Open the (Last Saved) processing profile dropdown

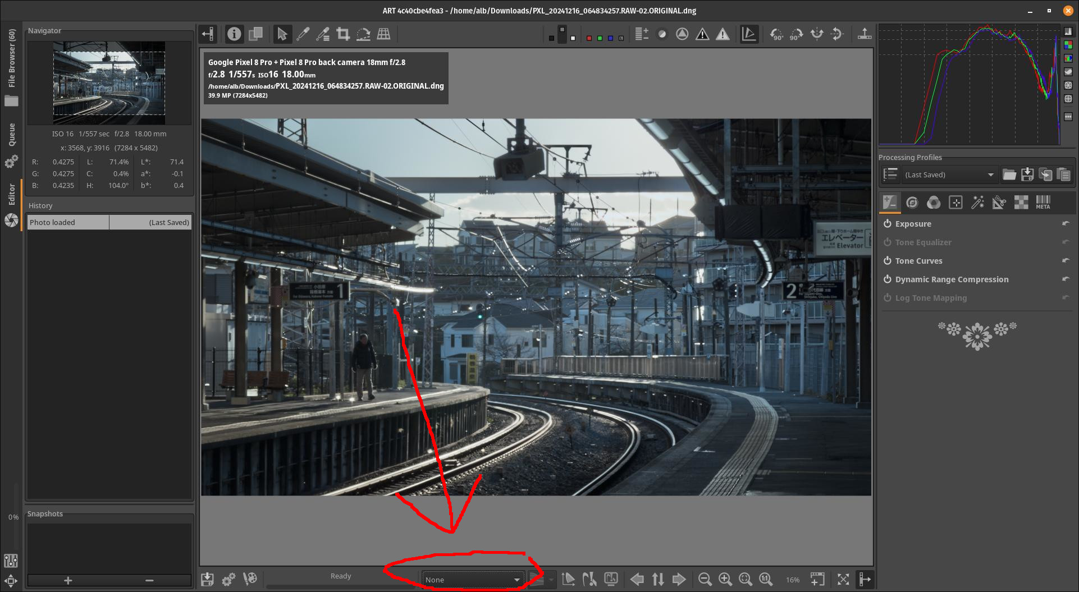point(949,175)
